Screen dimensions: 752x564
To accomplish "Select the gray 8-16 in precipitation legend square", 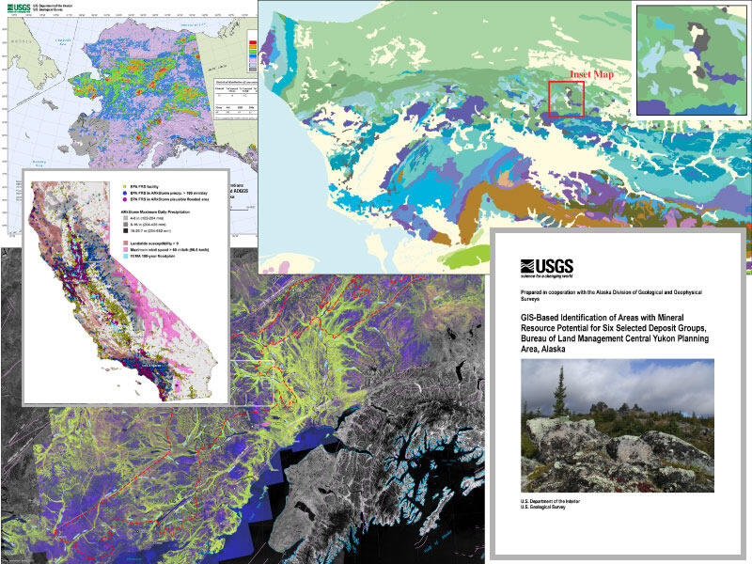I will point(124,225).
